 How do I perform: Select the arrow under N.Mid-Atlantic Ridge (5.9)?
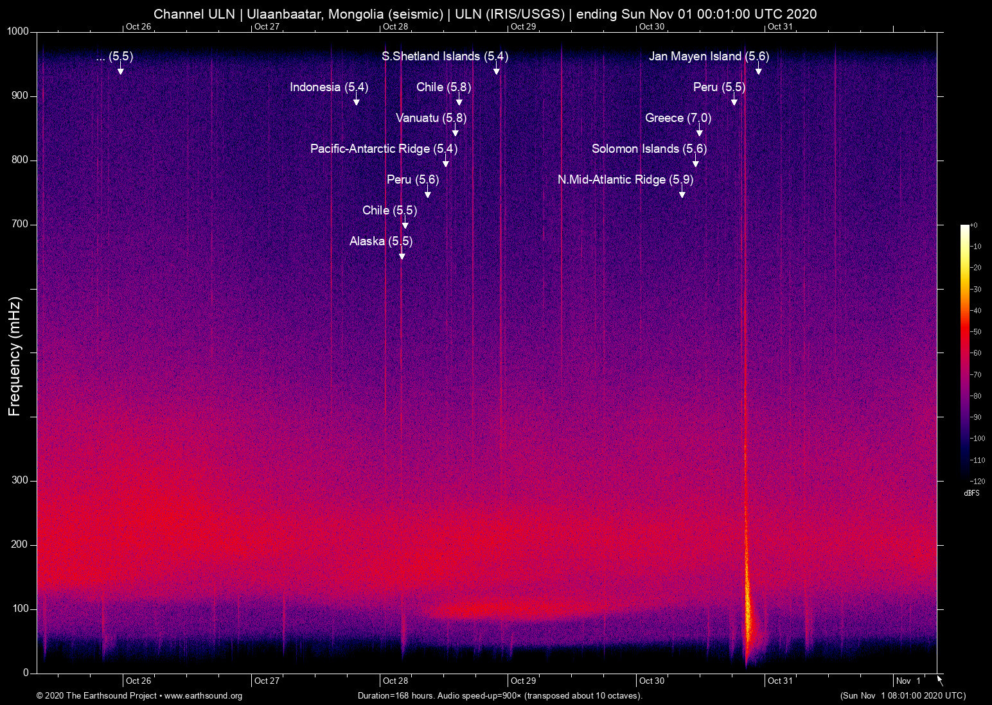point(682,193)
